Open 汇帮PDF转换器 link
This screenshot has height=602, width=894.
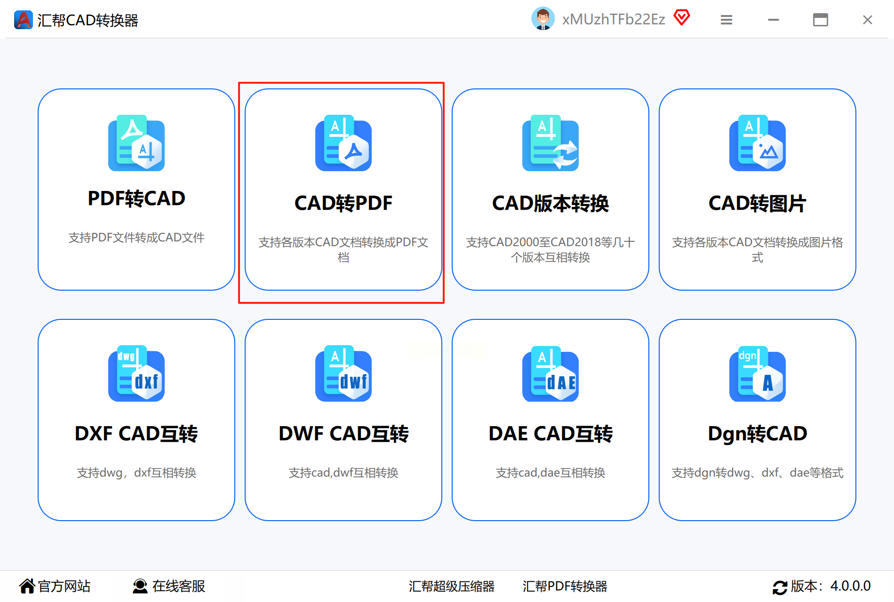click(565, 586)
